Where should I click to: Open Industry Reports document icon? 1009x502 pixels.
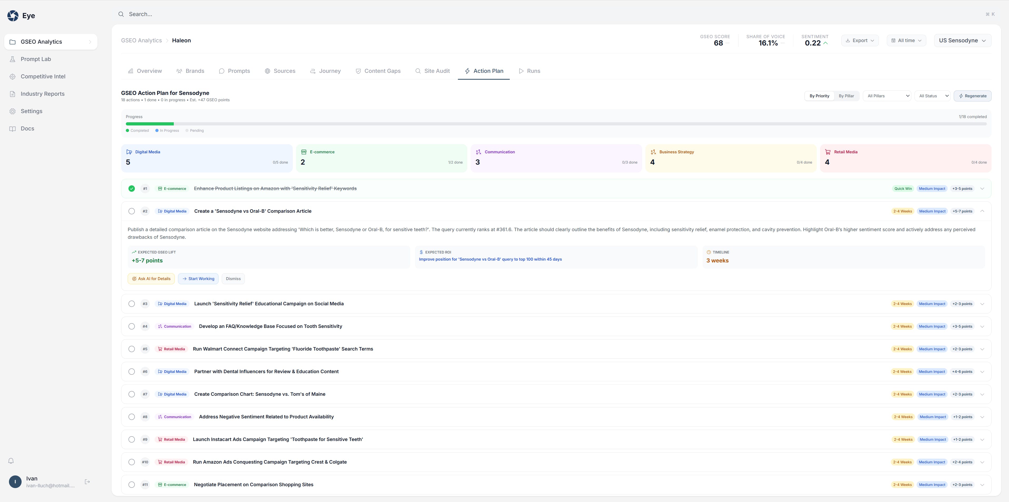(13, 94)
